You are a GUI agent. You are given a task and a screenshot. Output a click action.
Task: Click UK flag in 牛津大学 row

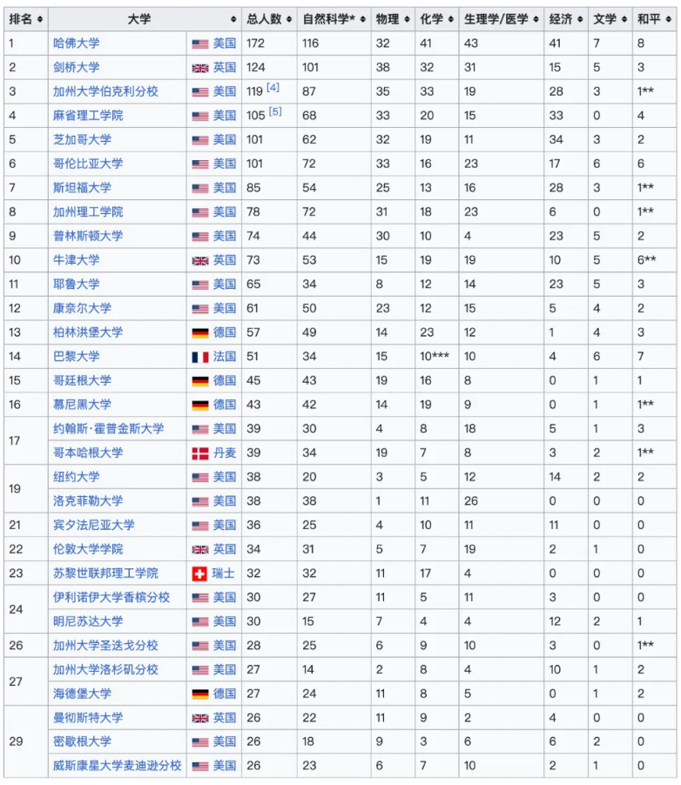200,261
